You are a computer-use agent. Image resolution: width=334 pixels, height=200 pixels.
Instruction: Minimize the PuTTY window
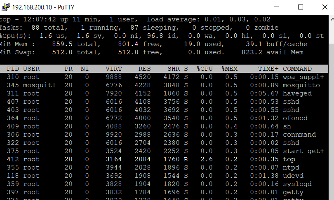click(277, 7)
